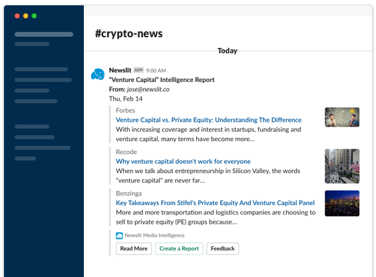Click the Forbes source label
This screenshot has height=277, width=376.
[x=125, y=111]
